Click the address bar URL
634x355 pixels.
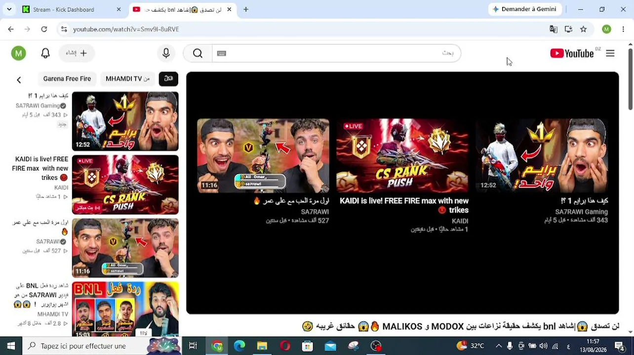click(126, 29)
